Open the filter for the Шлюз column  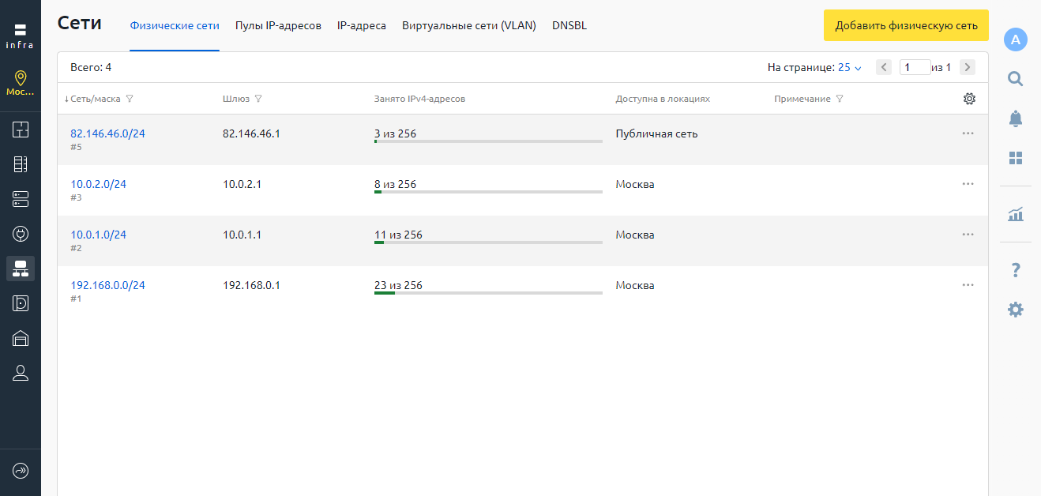pyautogui.click(x=258, y=100)
